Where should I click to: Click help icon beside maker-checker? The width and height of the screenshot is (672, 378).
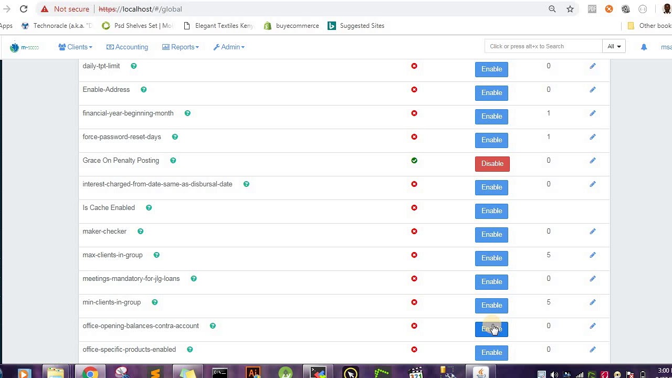tap(140, 232)
